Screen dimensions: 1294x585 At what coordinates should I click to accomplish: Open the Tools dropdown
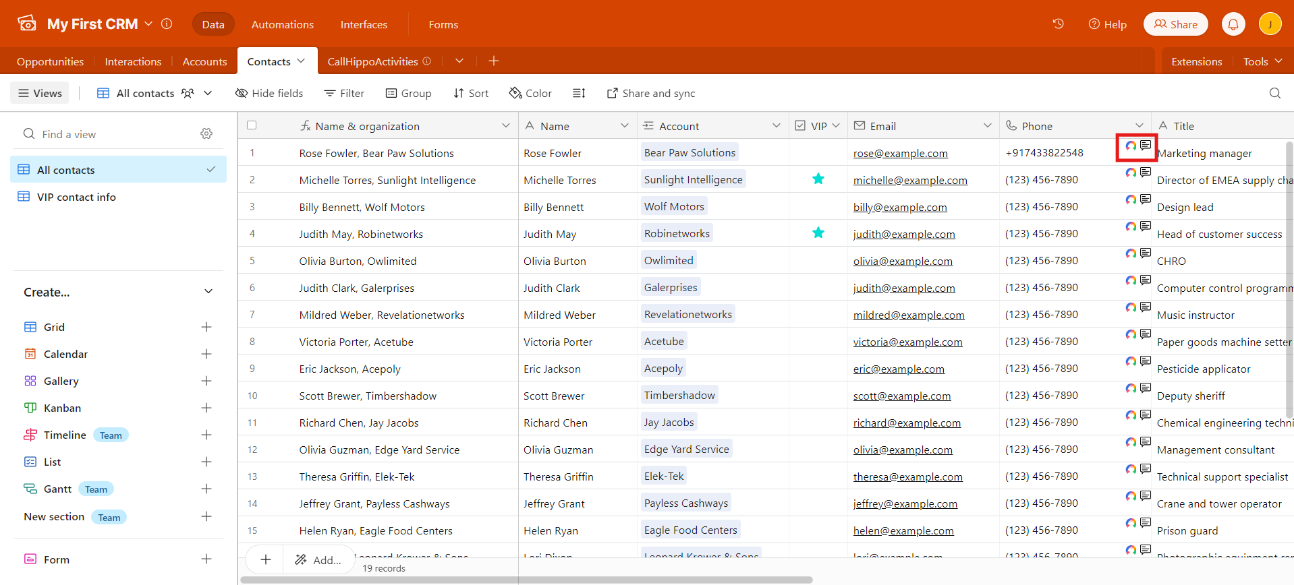pos(1262,61)
